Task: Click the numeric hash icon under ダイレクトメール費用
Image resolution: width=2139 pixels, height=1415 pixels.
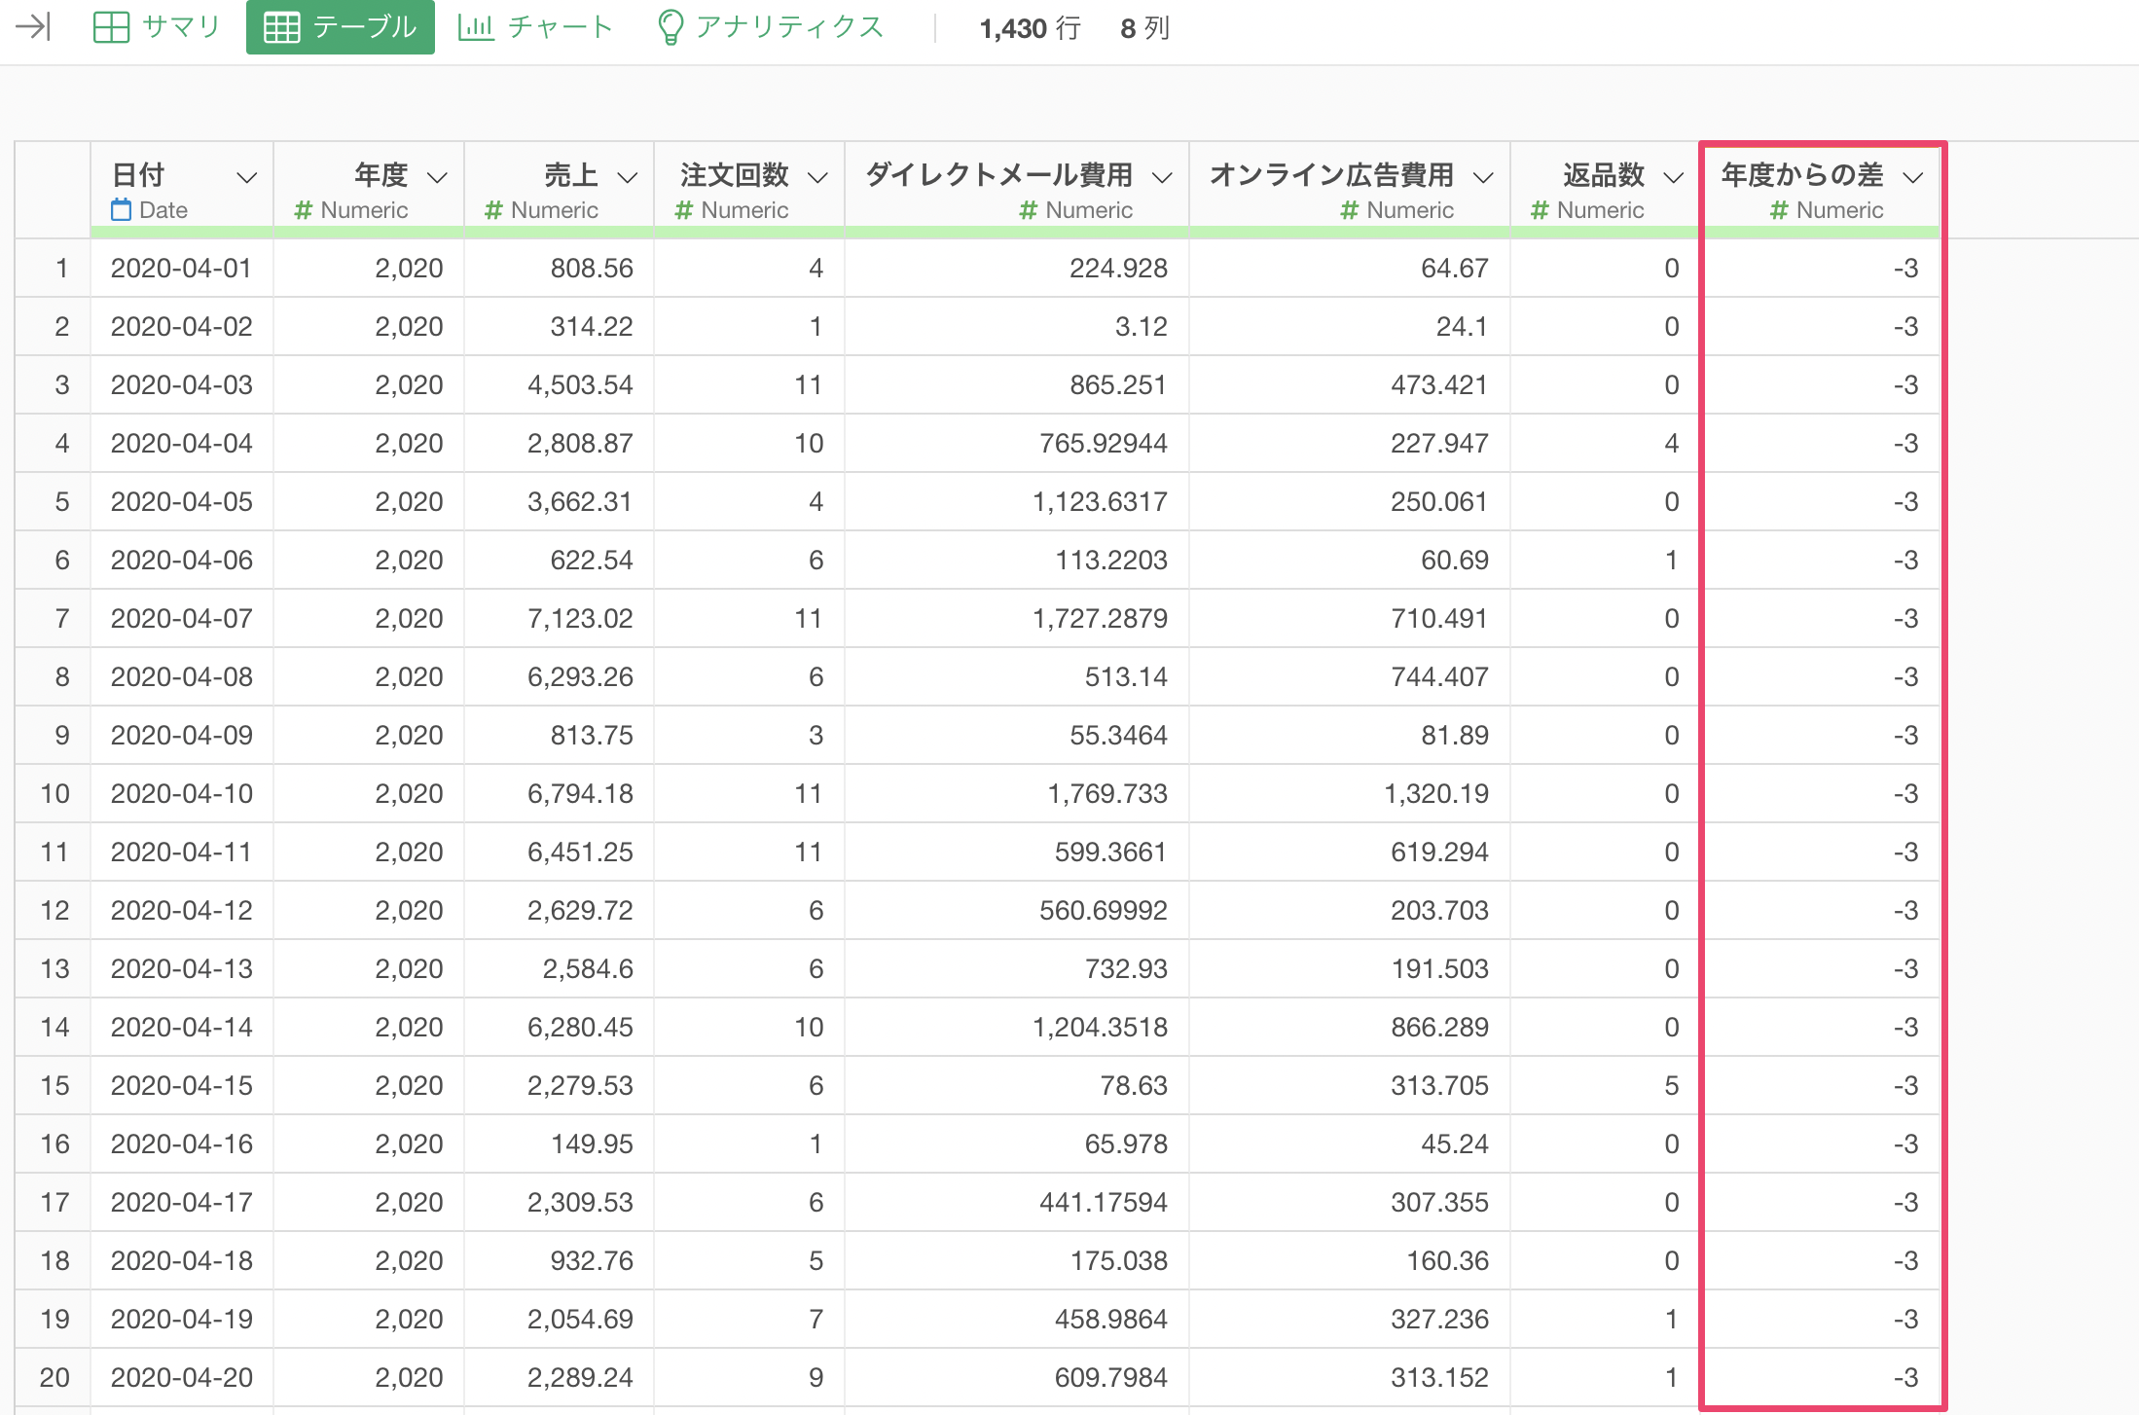Action: coord(1029,209)
